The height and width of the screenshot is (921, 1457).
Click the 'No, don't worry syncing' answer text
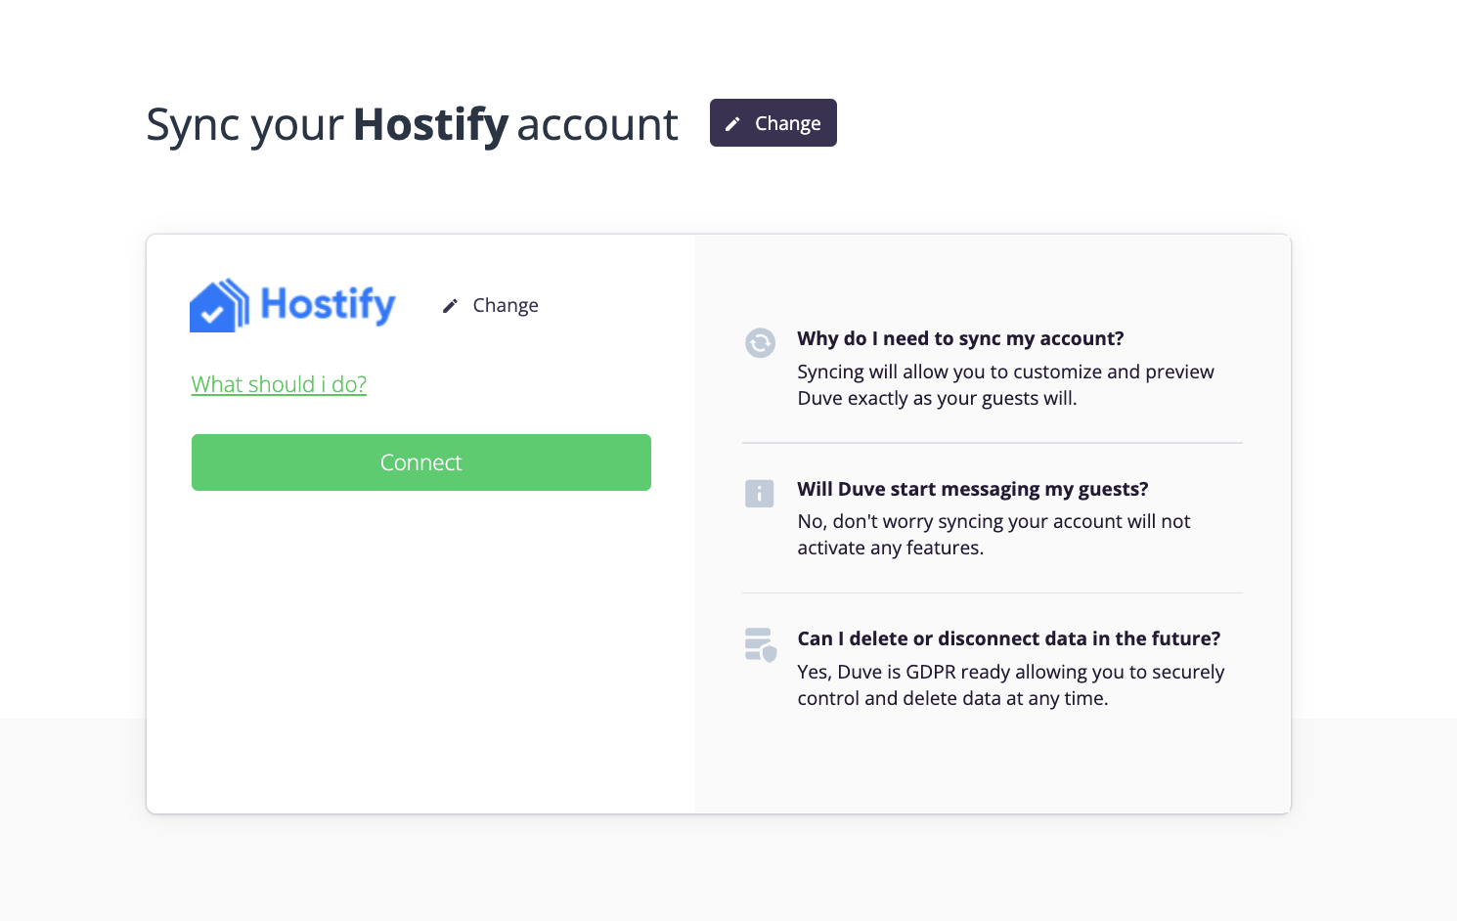[x=993, y=535]
